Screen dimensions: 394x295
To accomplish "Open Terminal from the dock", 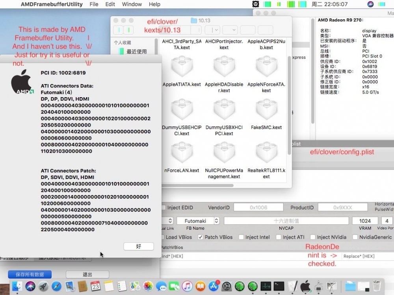I will pyautogui.click(x=279, y=286).
